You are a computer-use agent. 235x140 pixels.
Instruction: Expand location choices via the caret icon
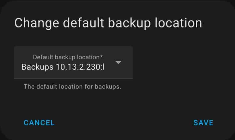tap(118, 62)
